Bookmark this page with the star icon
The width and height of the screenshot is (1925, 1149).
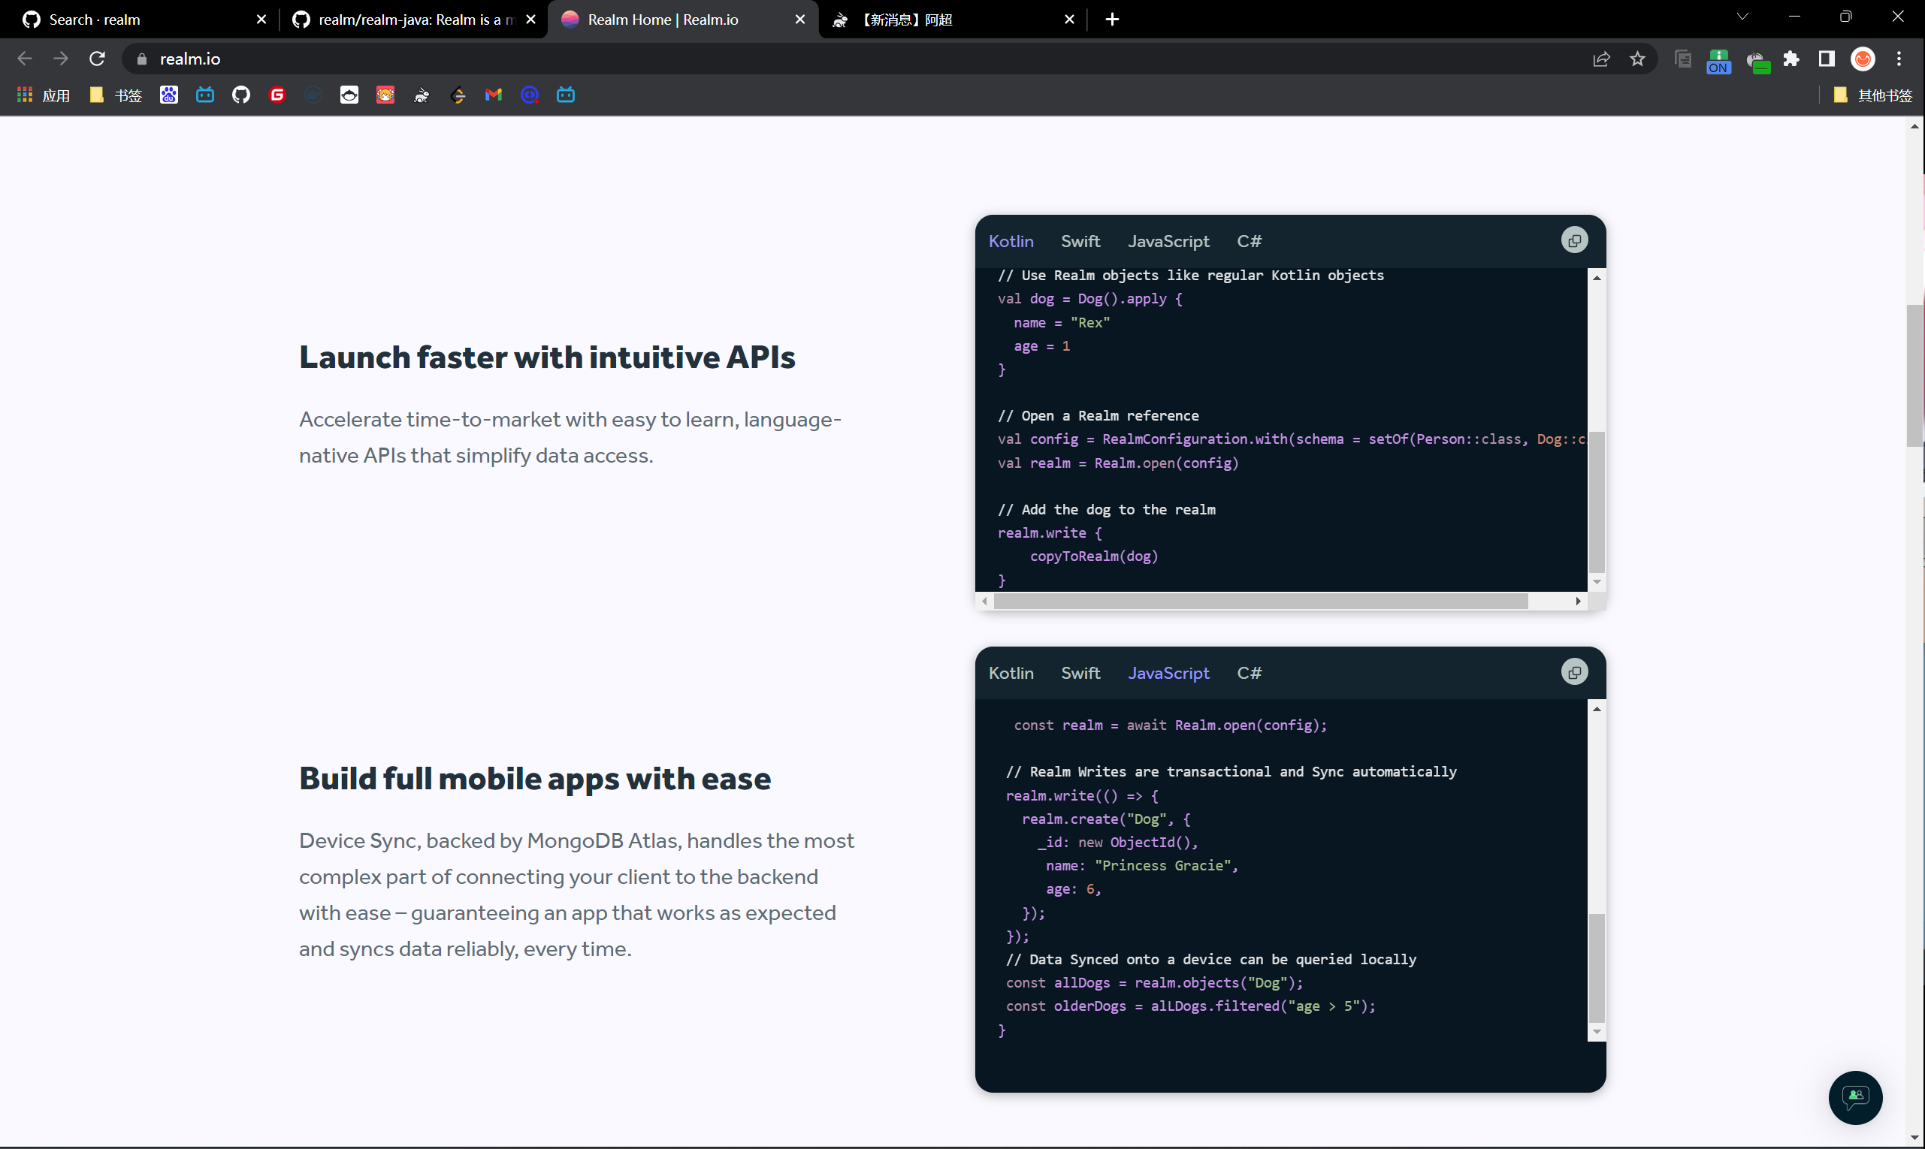[1636, 59]
